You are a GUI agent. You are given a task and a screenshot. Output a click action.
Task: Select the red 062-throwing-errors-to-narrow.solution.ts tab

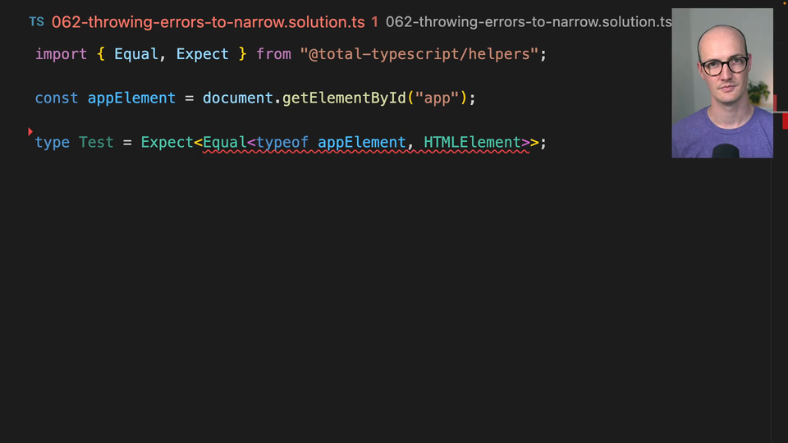coord(208,22)
